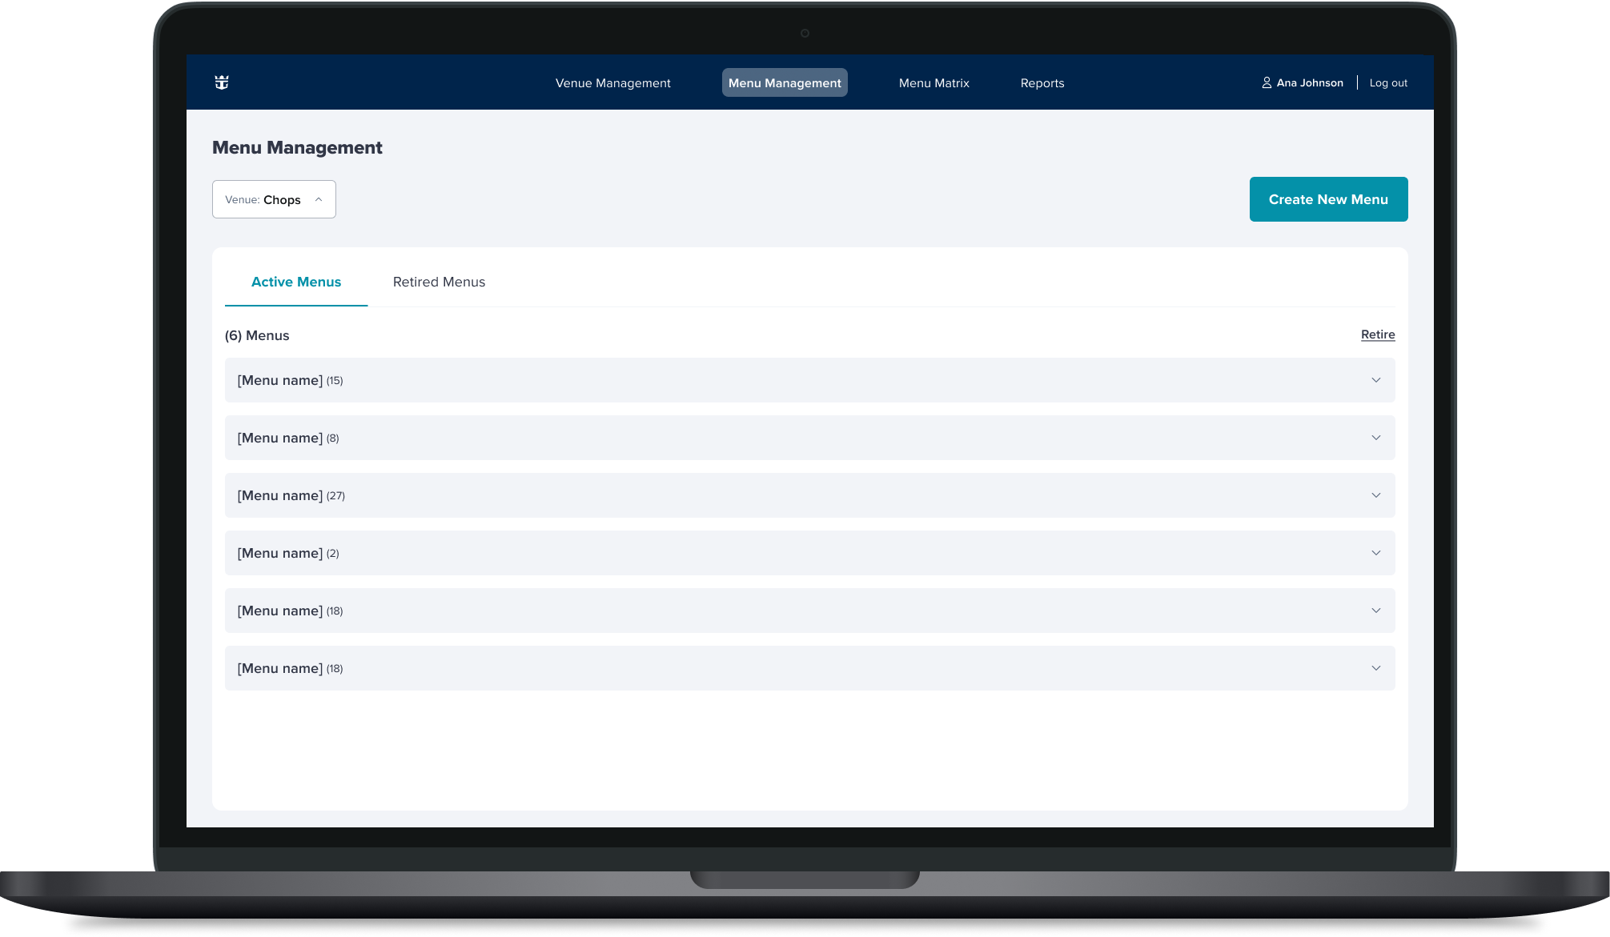Image resolution: width=1610 pixels, height=937 pixels.
Task: Go to Venue Management
Action: tap(612, 83)
